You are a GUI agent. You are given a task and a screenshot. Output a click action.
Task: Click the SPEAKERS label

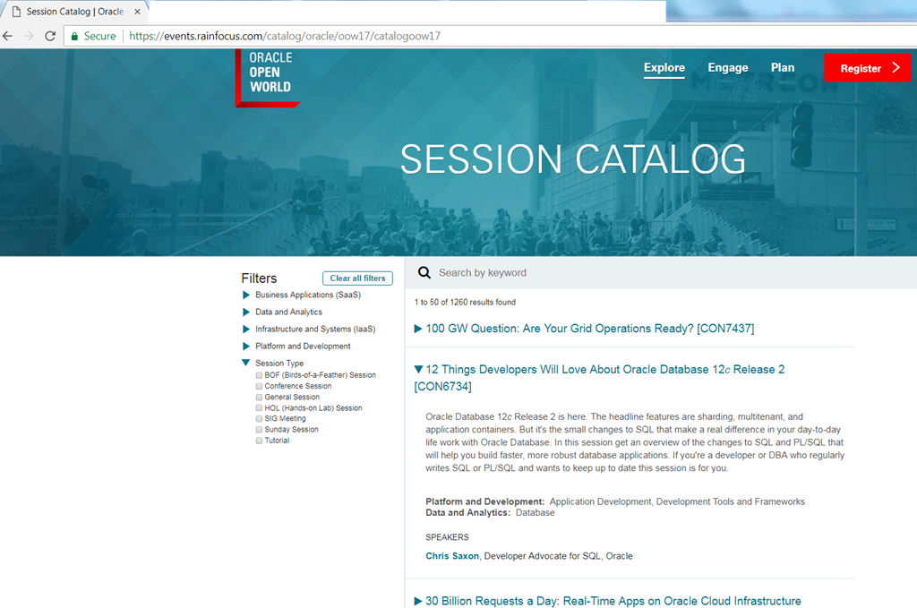pyautogui.click(x=447, y=537)
